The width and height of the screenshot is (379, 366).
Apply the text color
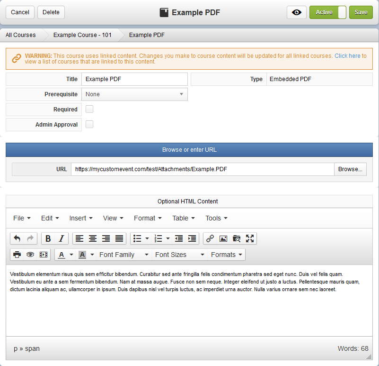tap(62, 255)
